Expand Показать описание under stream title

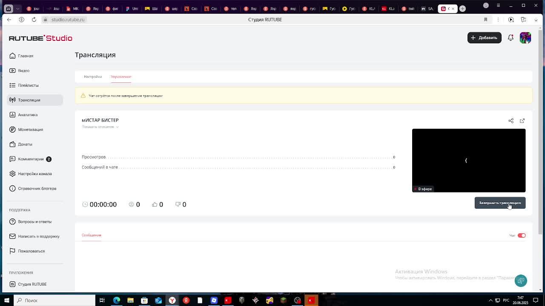pyautogui.click(x=100, y=127)
